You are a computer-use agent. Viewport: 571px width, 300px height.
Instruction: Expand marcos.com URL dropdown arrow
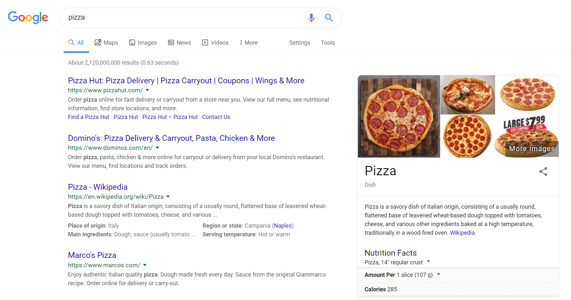145,265
